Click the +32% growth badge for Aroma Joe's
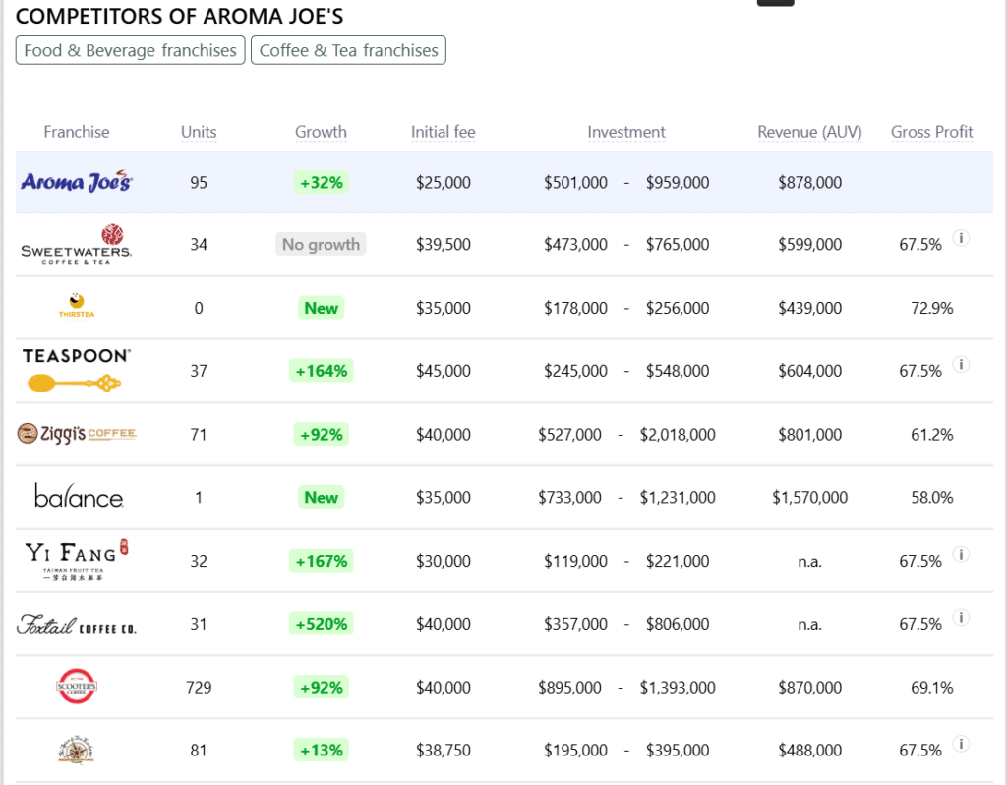Viewport: 1007px width, 785px height. point(322,182)
